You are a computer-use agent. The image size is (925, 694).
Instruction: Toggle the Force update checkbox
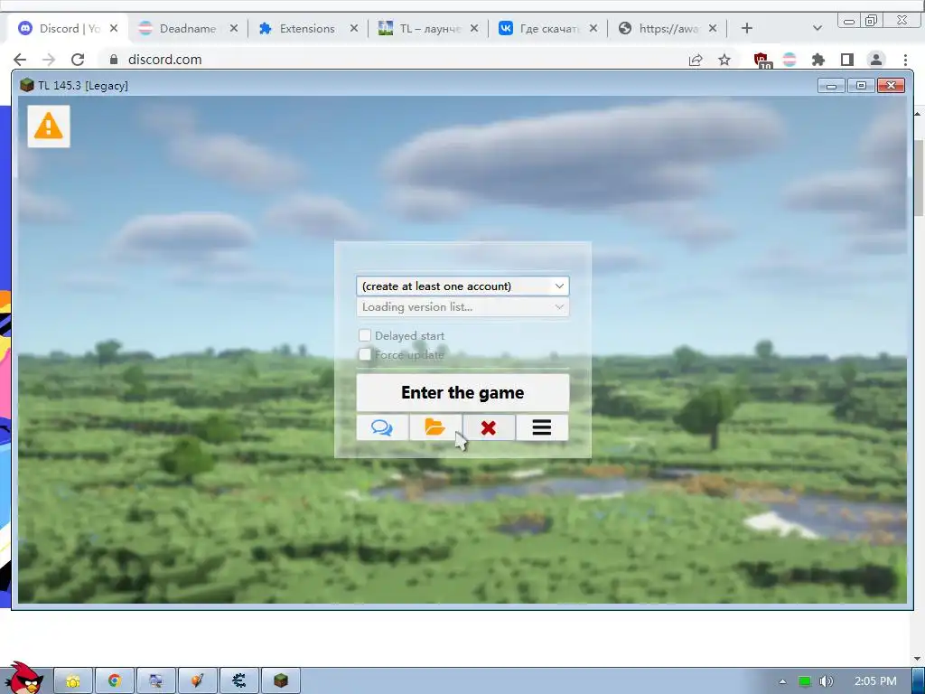point(365,354)
